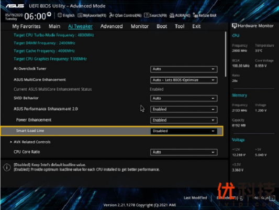Click the CPU heading in Hardware Monitor

[x=236, y=36]
